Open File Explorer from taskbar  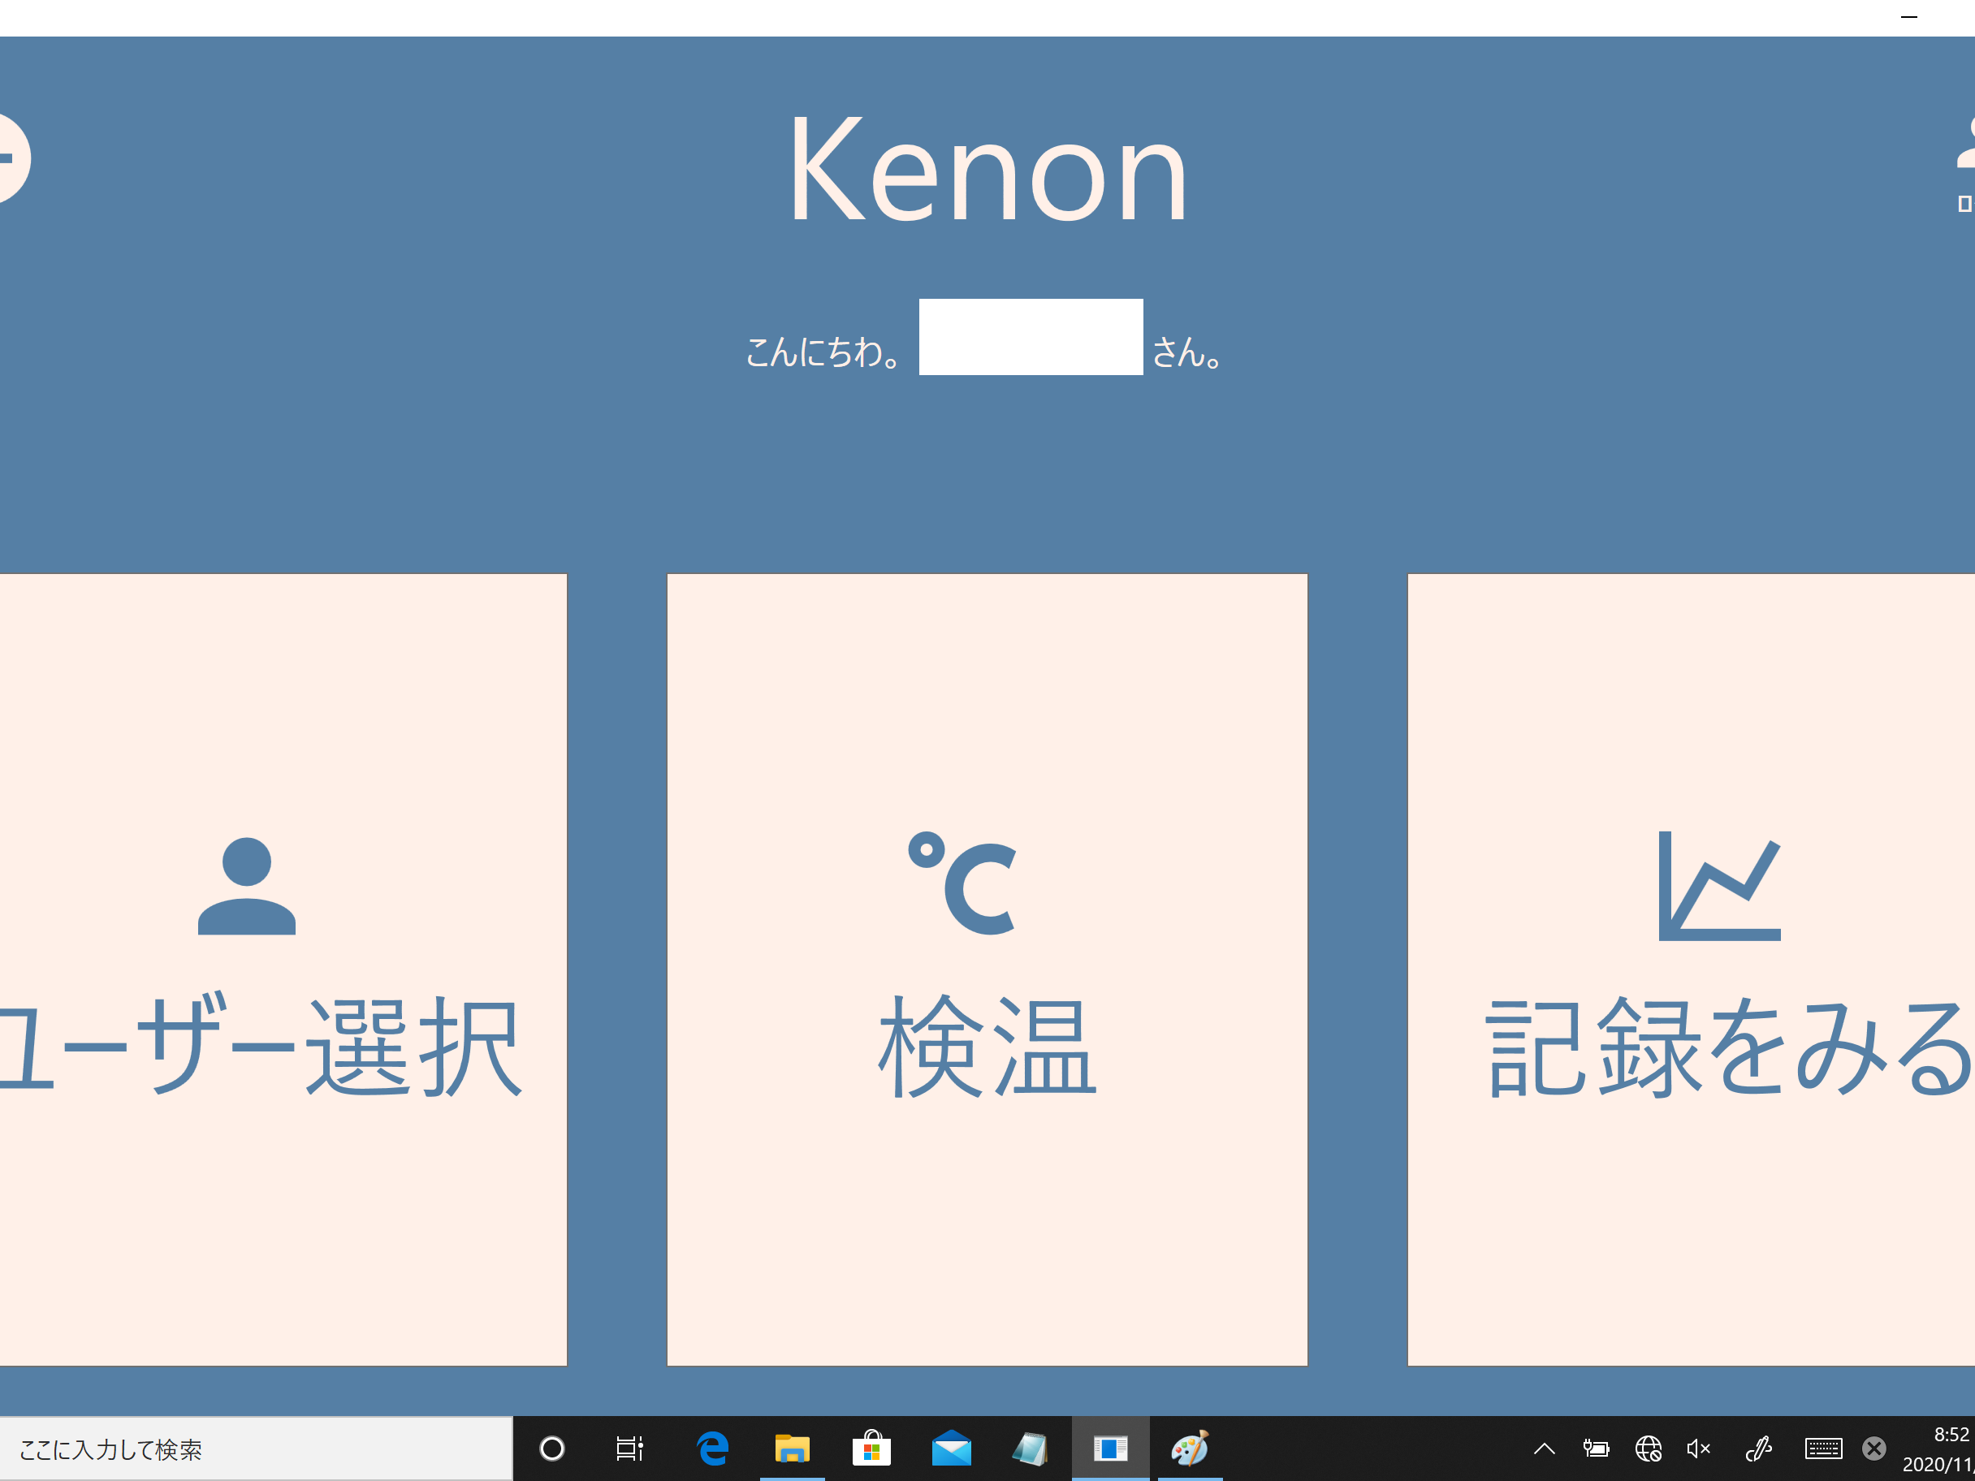tap(792, 1449)
